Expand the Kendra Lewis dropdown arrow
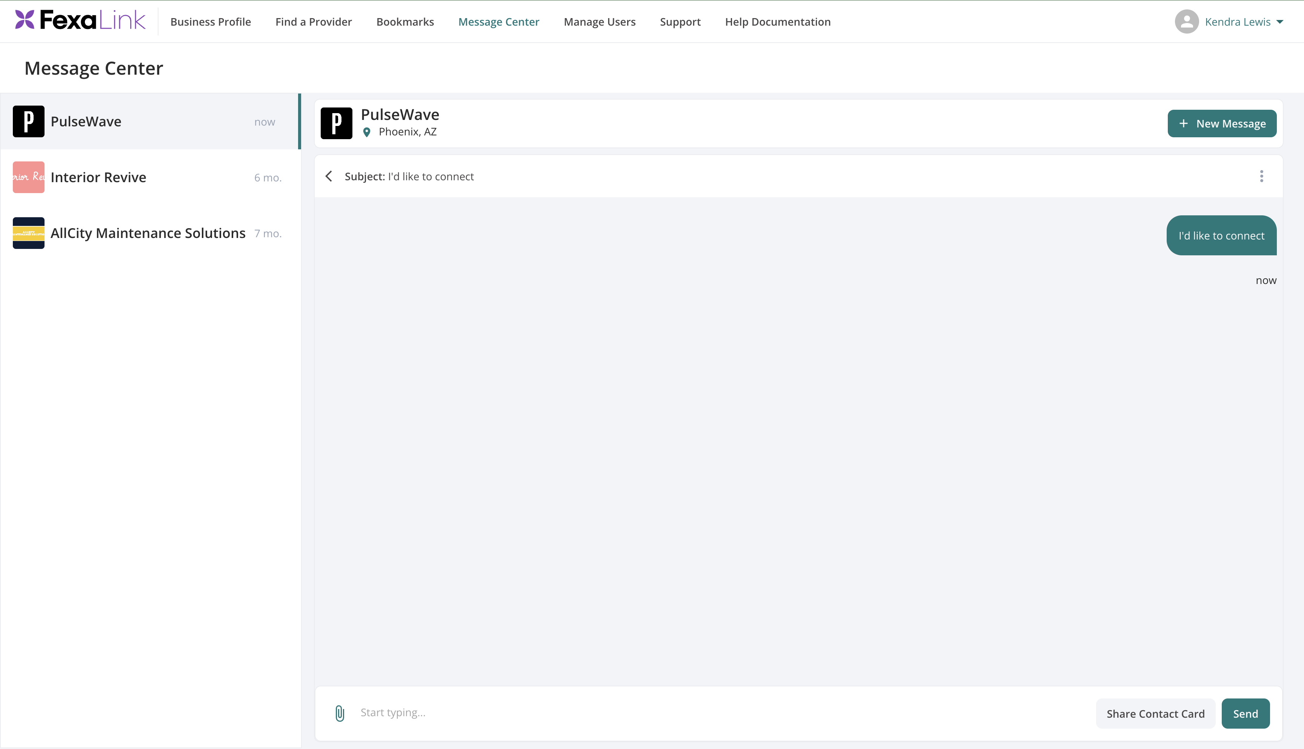The image size is (1304, 749). click(x=1280, y=22)
